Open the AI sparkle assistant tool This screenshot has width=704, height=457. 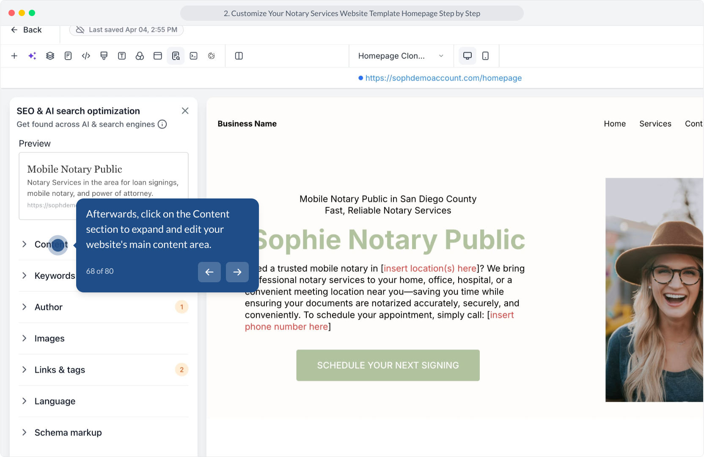coord(32,56)
